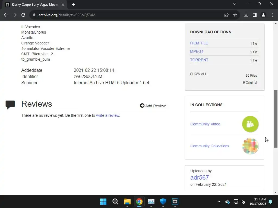Click the 'tb_grumble_bum' text line
278x208 pixels.
tap(36, 59)
